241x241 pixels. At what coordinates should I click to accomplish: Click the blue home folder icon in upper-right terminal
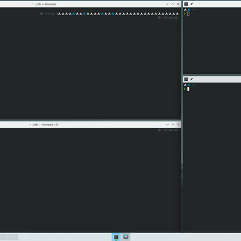[x=189, y=10]
